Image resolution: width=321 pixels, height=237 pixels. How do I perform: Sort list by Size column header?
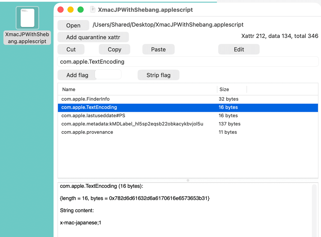232,89
